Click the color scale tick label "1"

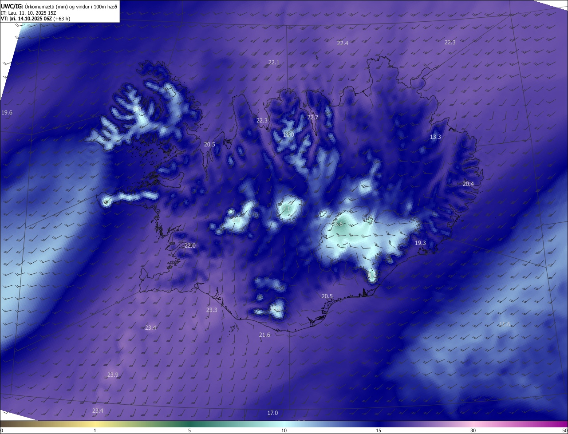[x=95, y=430]
